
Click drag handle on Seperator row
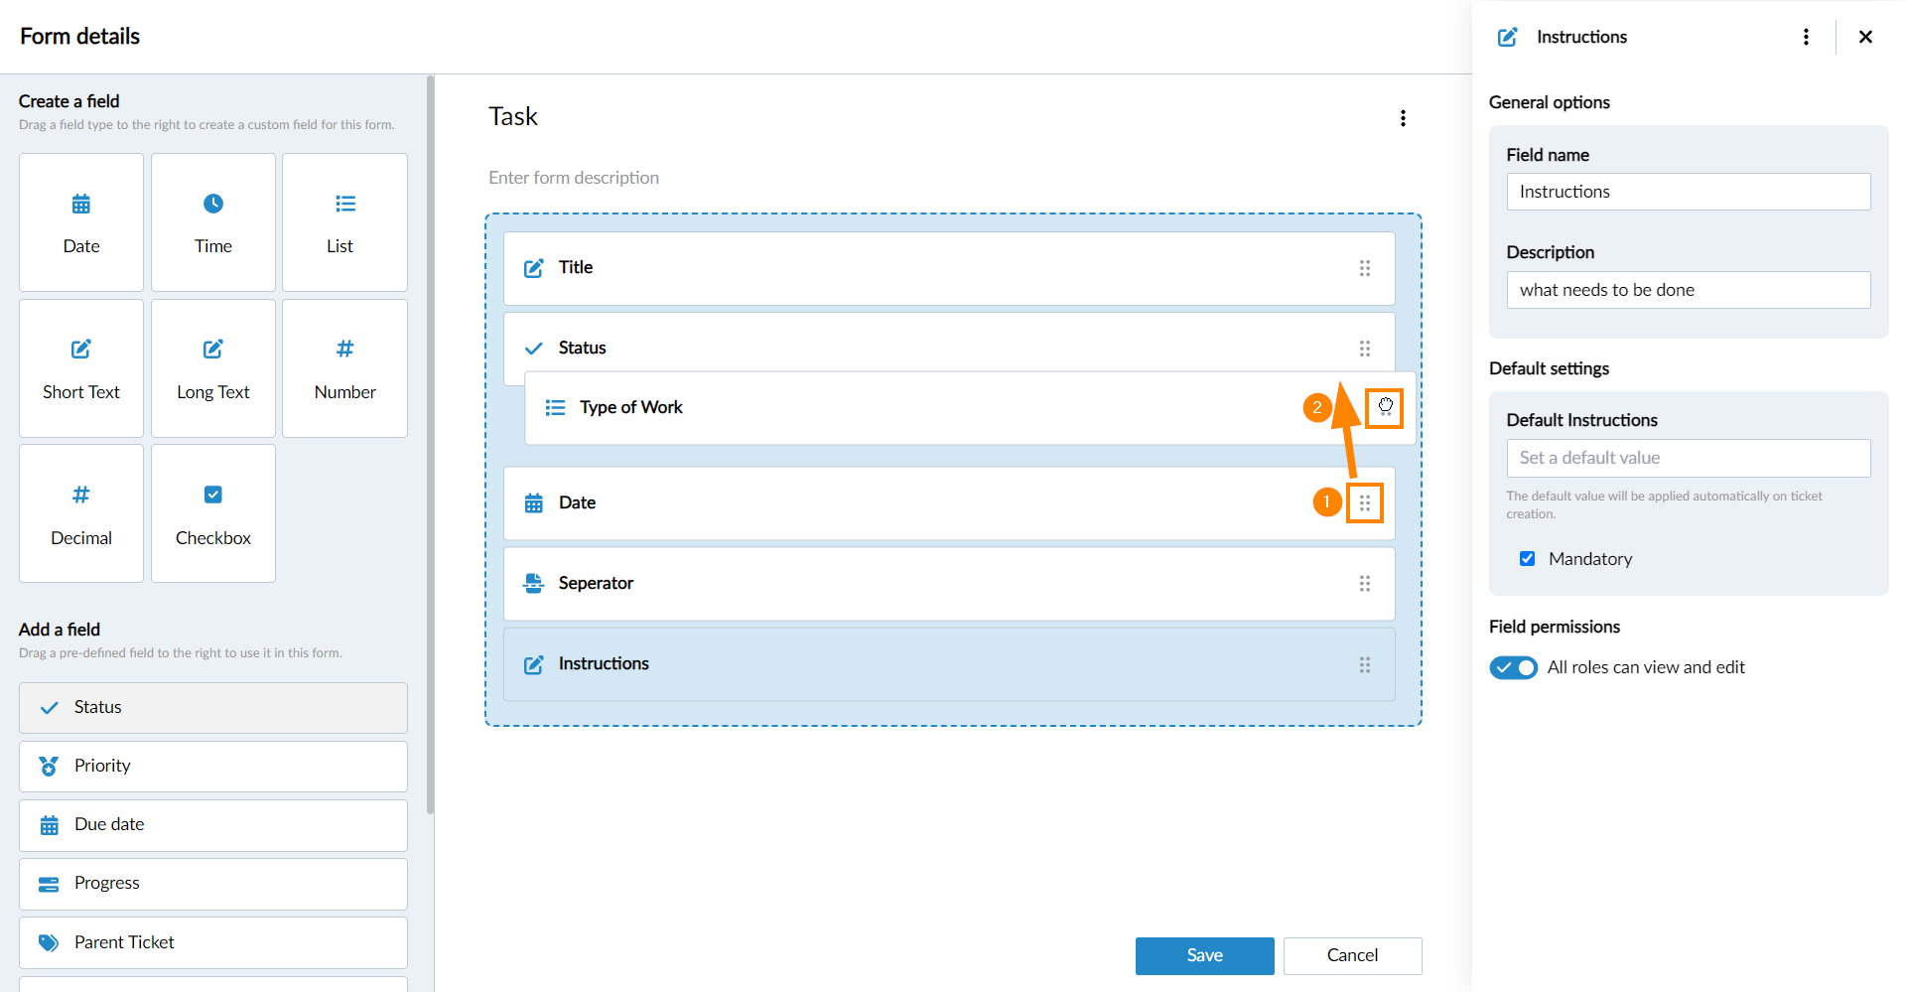[1364, 584]
